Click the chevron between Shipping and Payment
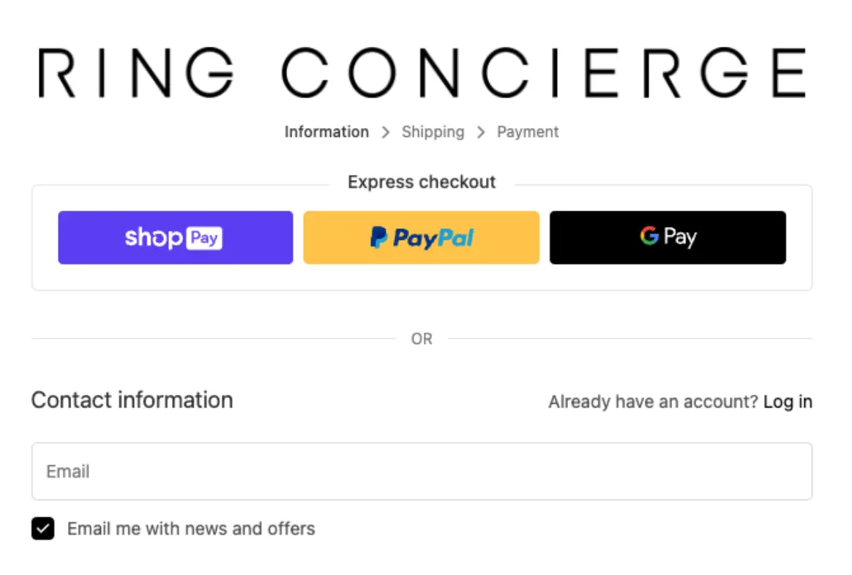 click(481, 132)
